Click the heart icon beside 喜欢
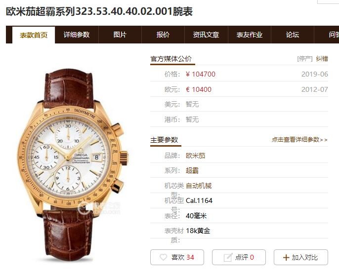Viewport: 339px width, 276px height. pos(163,257)
